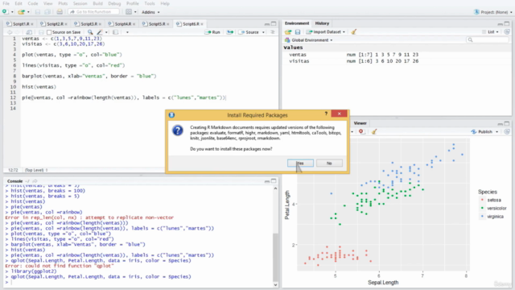
Task: Click the environment search field
Action: pyautogui.click(x=488, y=39)
